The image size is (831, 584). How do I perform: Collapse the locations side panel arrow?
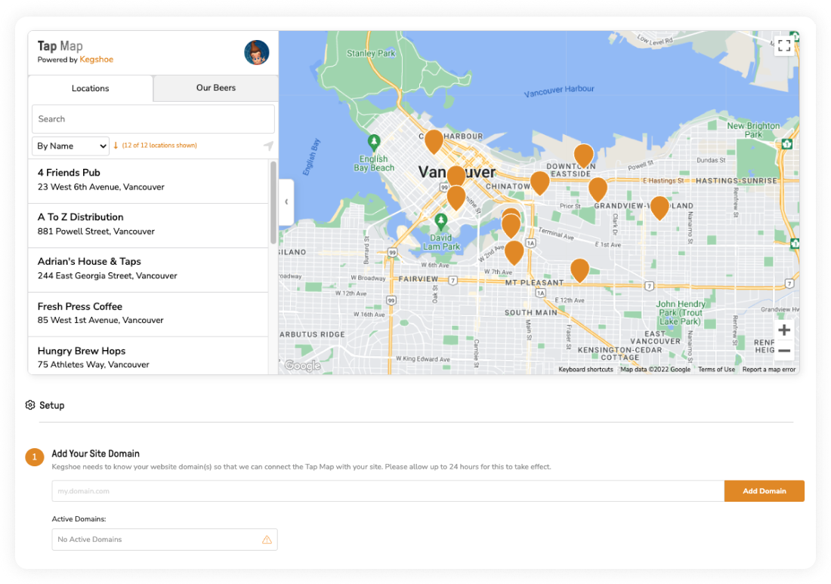[x=286, y=201]
